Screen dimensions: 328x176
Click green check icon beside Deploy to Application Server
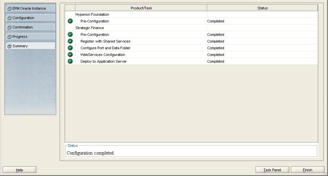coord(70,61)
